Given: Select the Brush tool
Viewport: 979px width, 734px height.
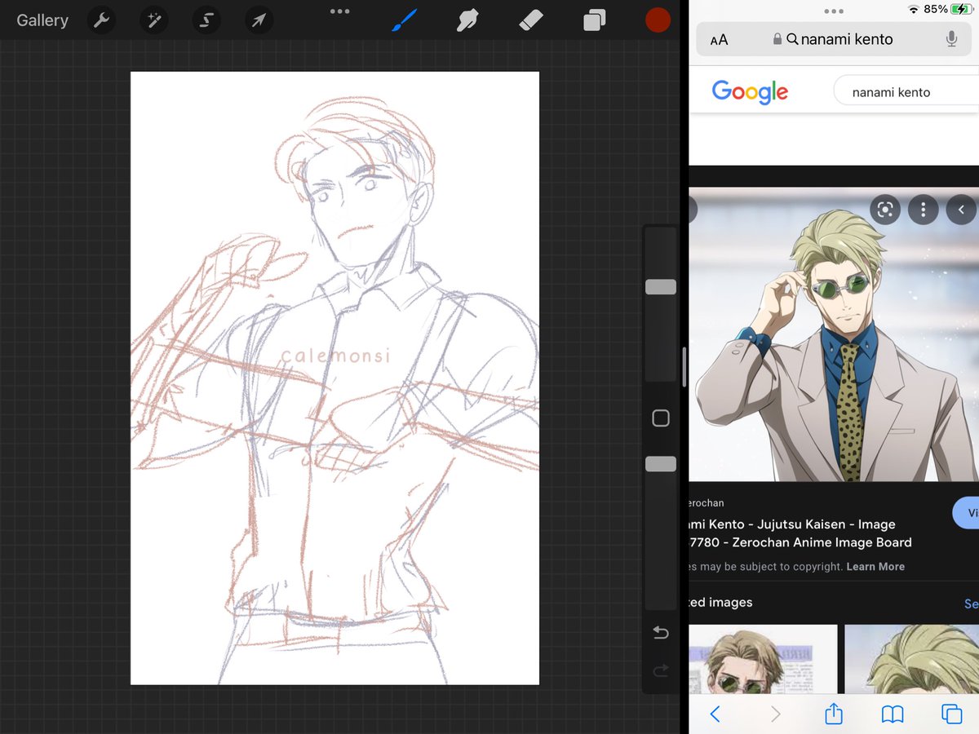Looking at the screenshot, I should click(x=405, y=20).
